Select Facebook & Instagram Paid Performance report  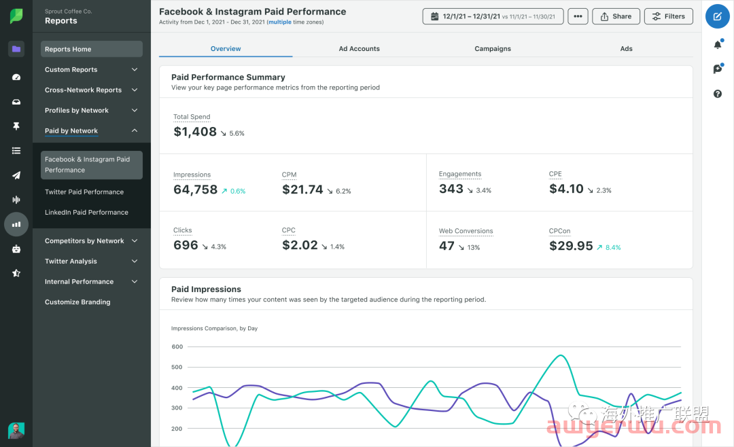[x=92, y=165]
